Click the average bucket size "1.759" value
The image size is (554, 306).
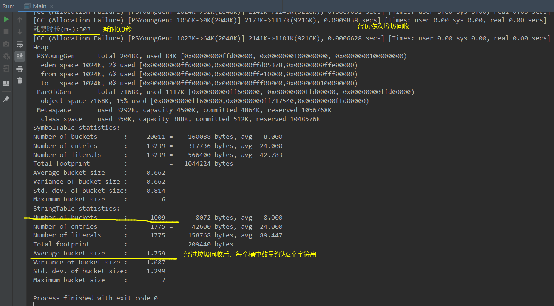coord(156,253)
